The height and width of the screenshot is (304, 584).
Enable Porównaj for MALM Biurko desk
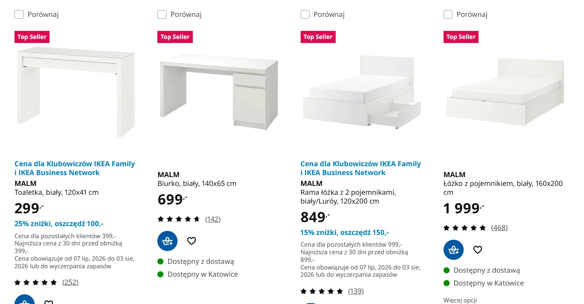coord(162,14)
